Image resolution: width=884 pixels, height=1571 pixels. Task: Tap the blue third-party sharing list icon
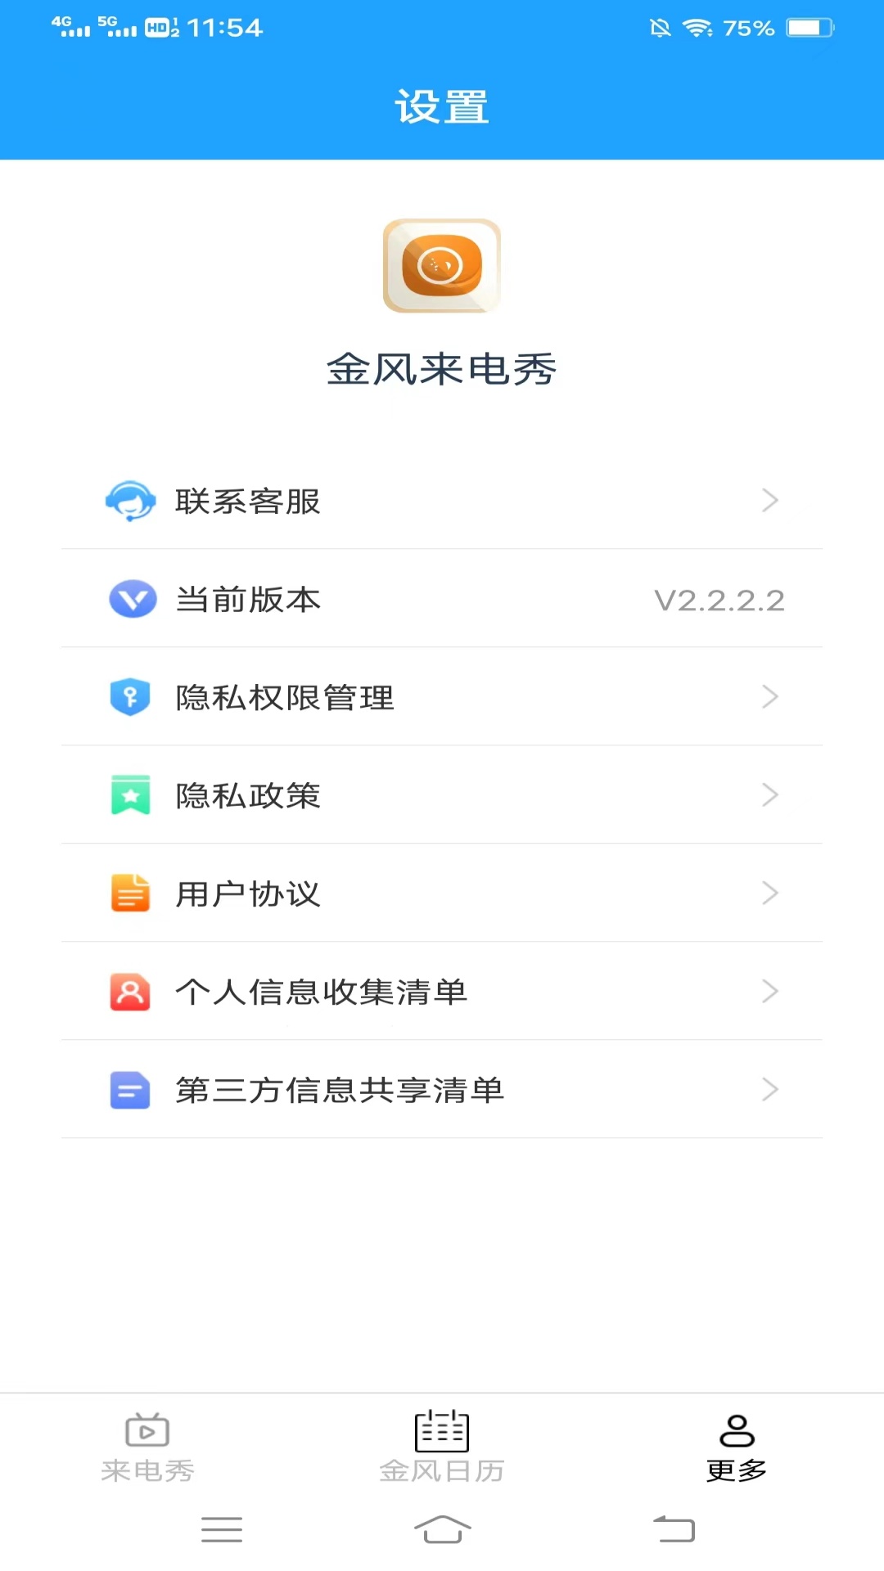pos(130,1090)
